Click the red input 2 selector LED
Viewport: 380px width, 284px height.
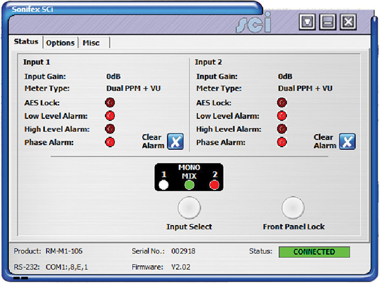click(214, 185)
